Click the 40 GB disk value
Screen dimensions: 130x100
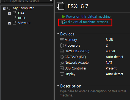coord(110,51)
